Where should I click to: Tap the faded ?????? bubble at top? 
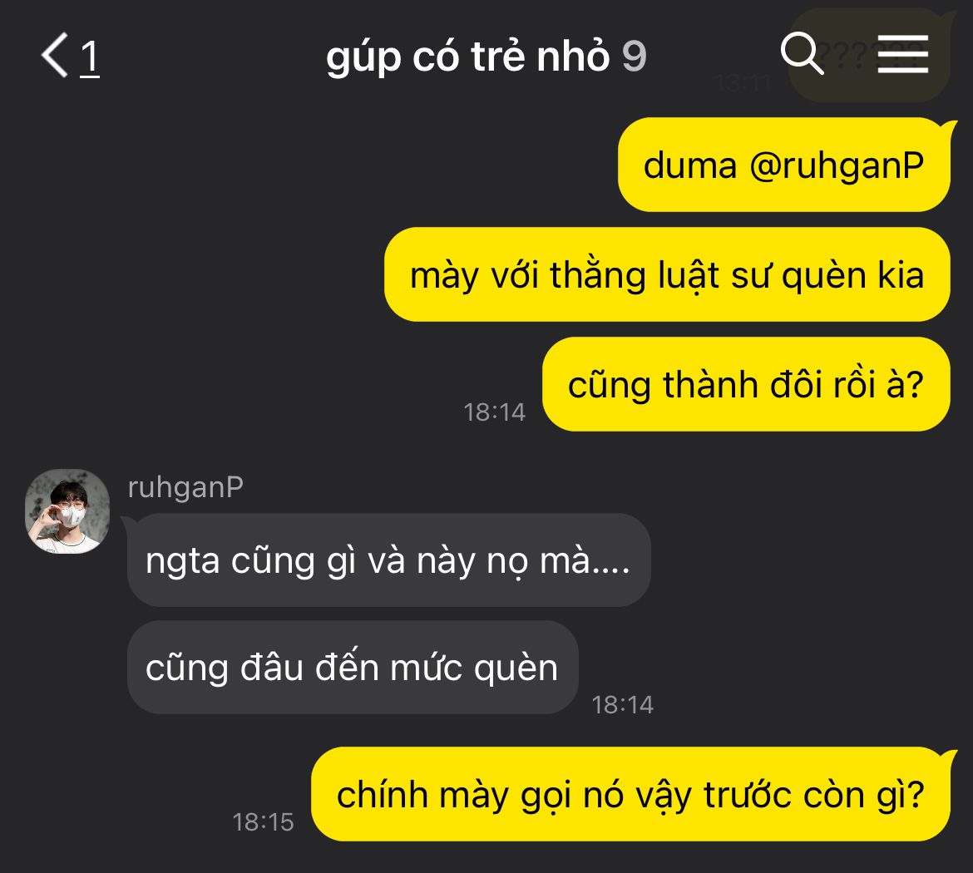pyautogui.click(x=869, y=56)
